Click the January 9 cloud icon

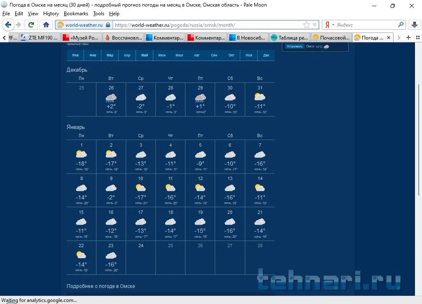coord(111,188)
